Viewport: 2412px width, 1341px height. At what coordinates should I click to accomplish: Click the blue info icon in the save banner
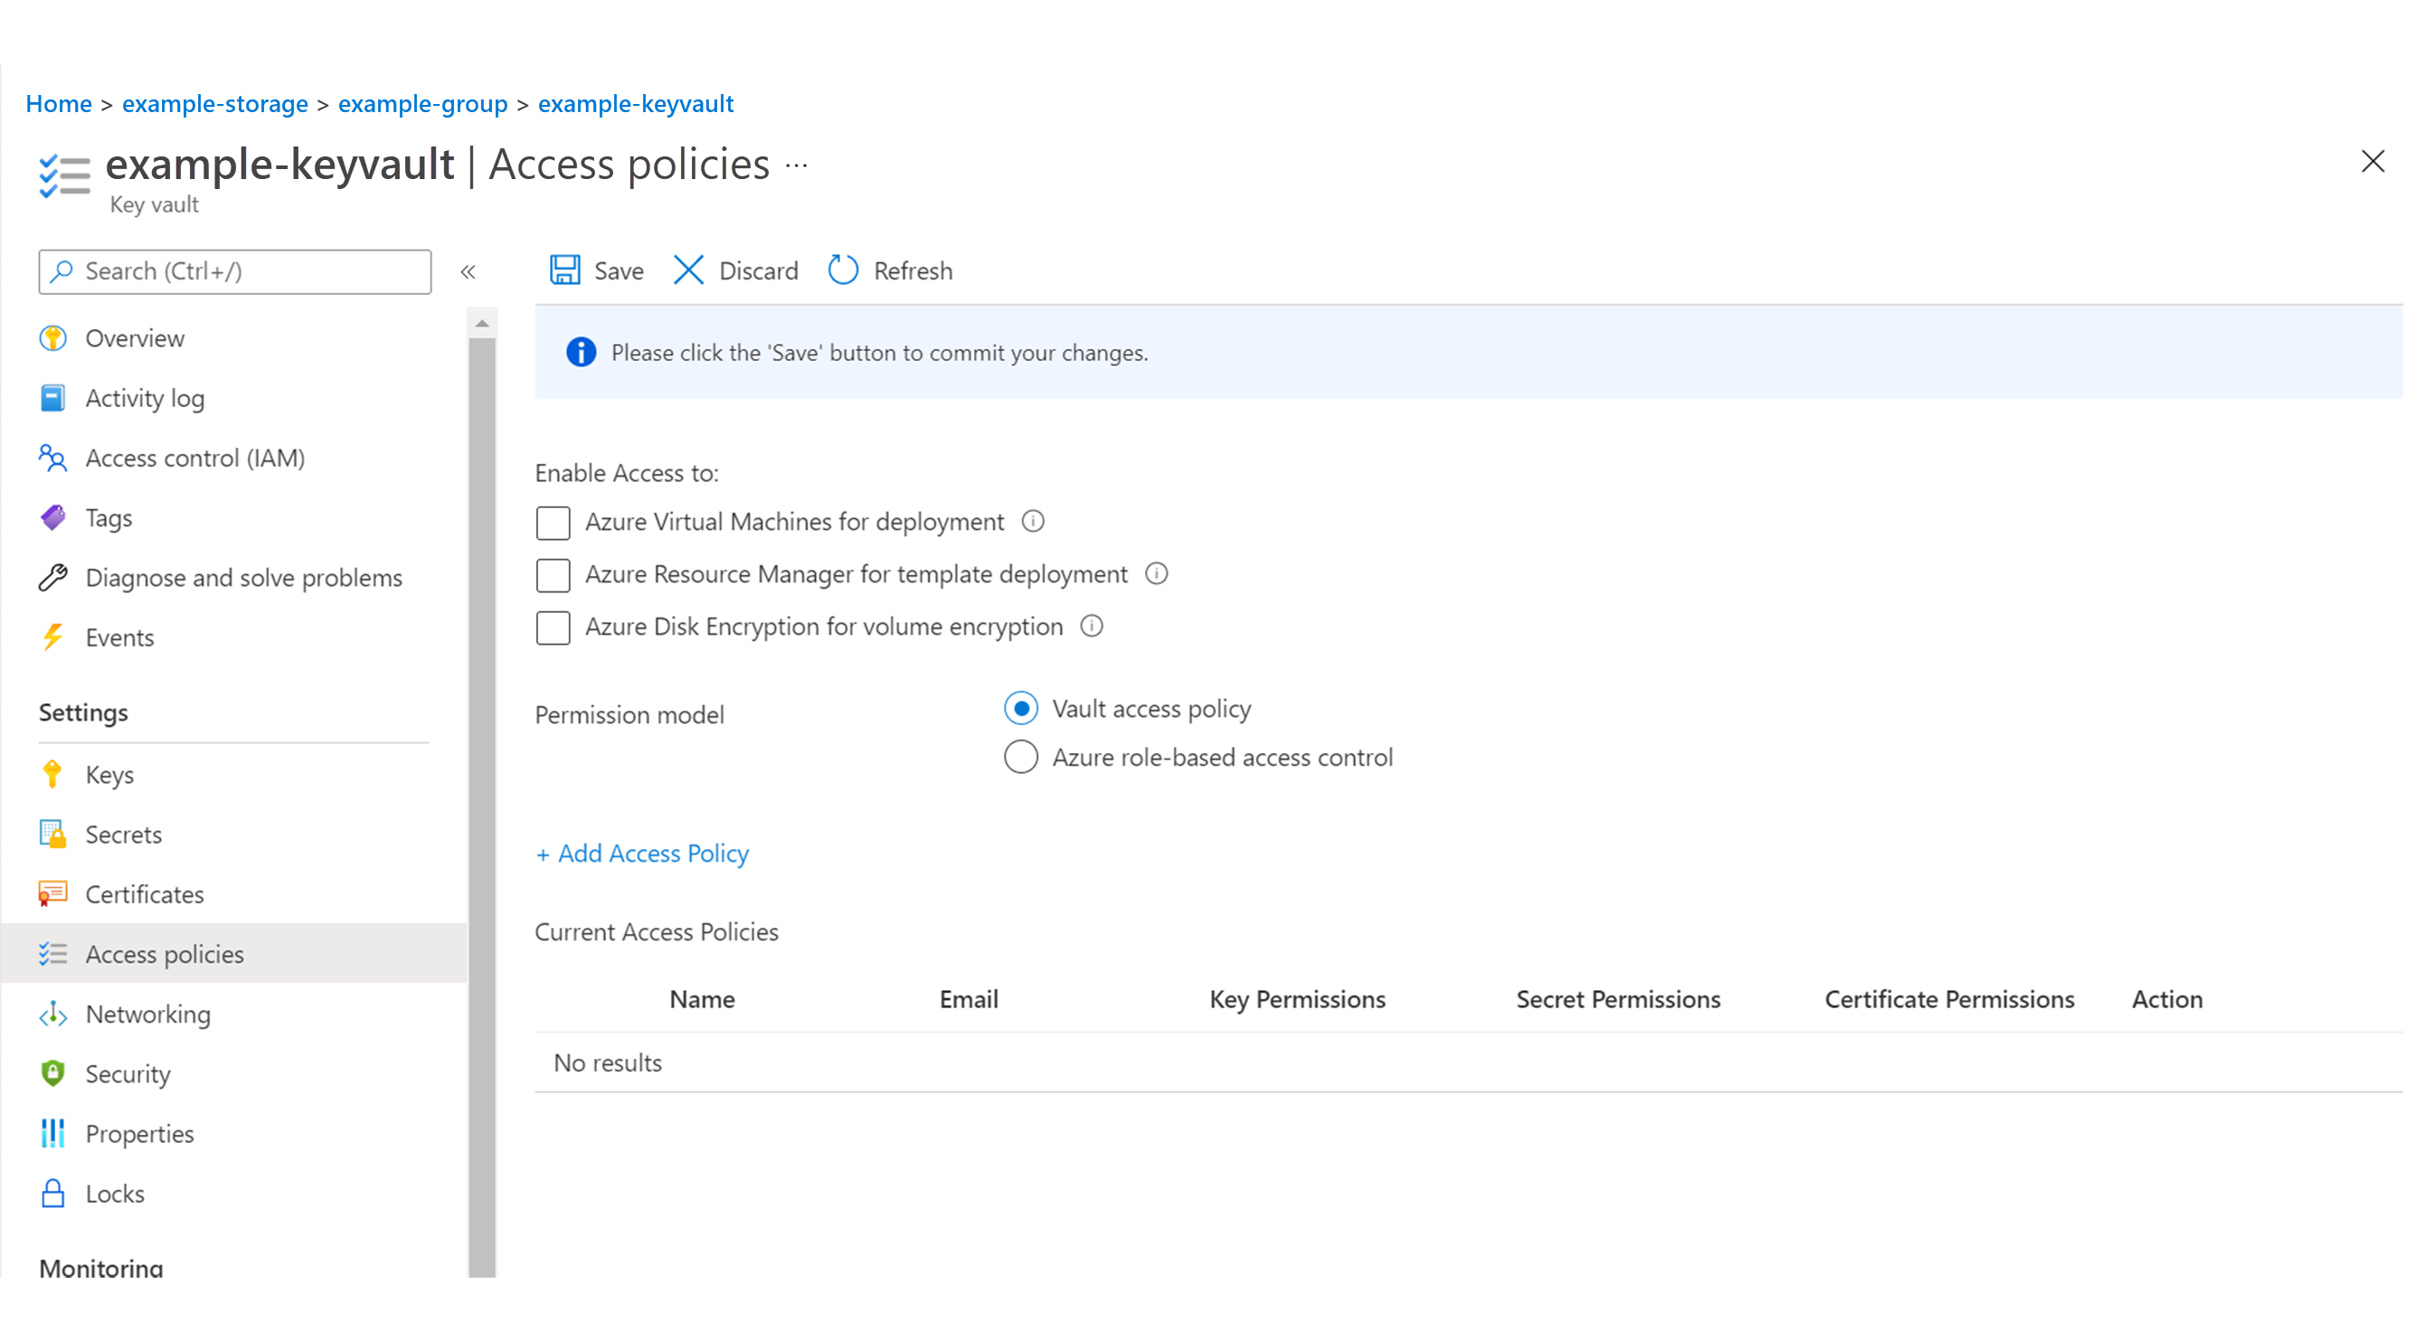[582, 352]
